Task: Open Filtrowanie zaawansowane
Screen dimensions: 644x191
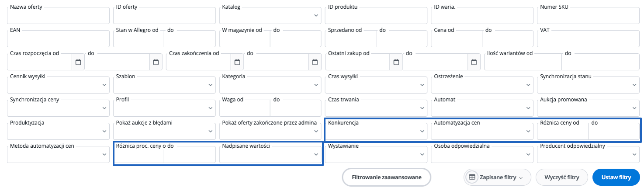Action: coord(387,177)
